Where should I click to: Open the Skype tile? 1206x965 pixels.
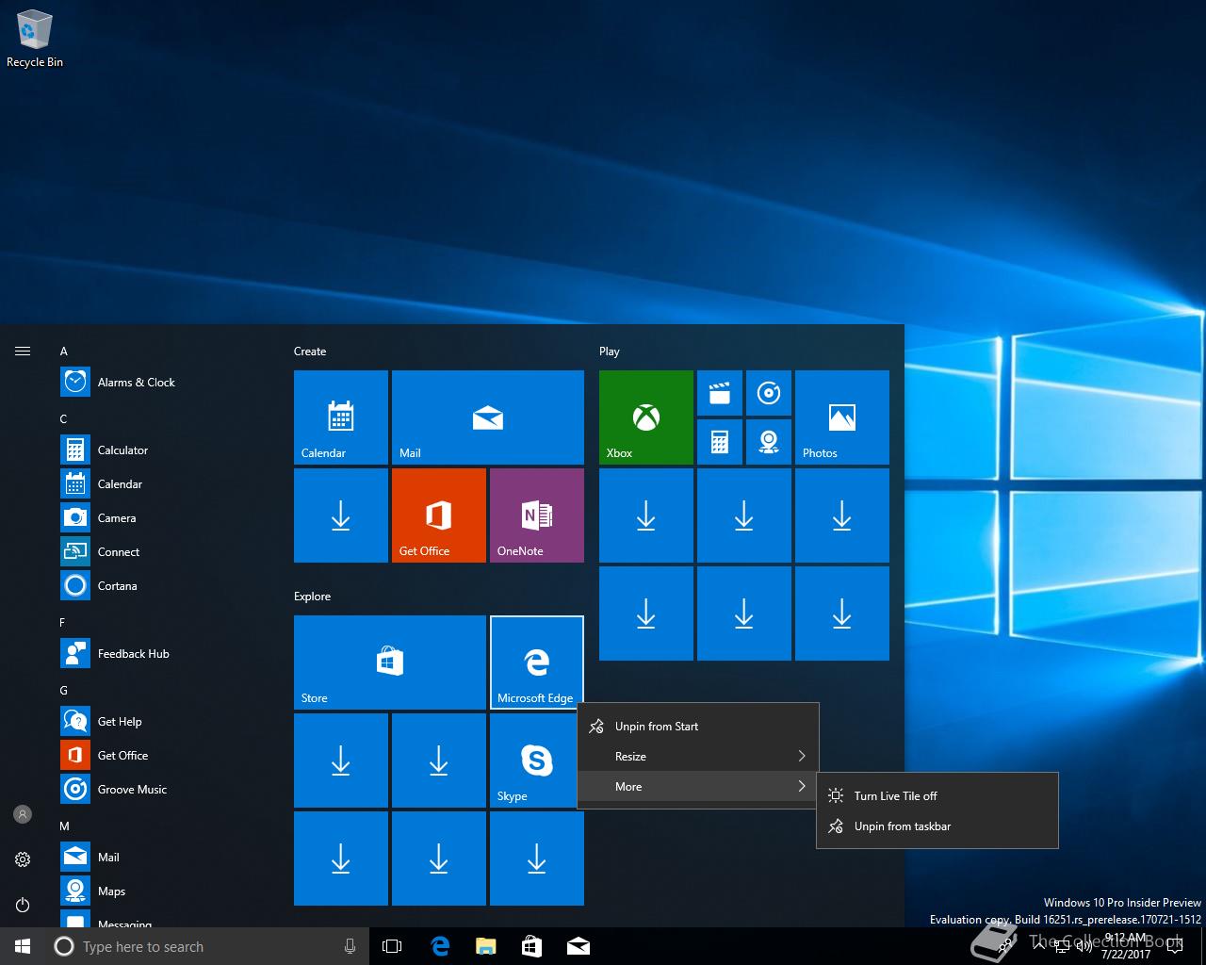pyautogui.click(x=537, y=760)
